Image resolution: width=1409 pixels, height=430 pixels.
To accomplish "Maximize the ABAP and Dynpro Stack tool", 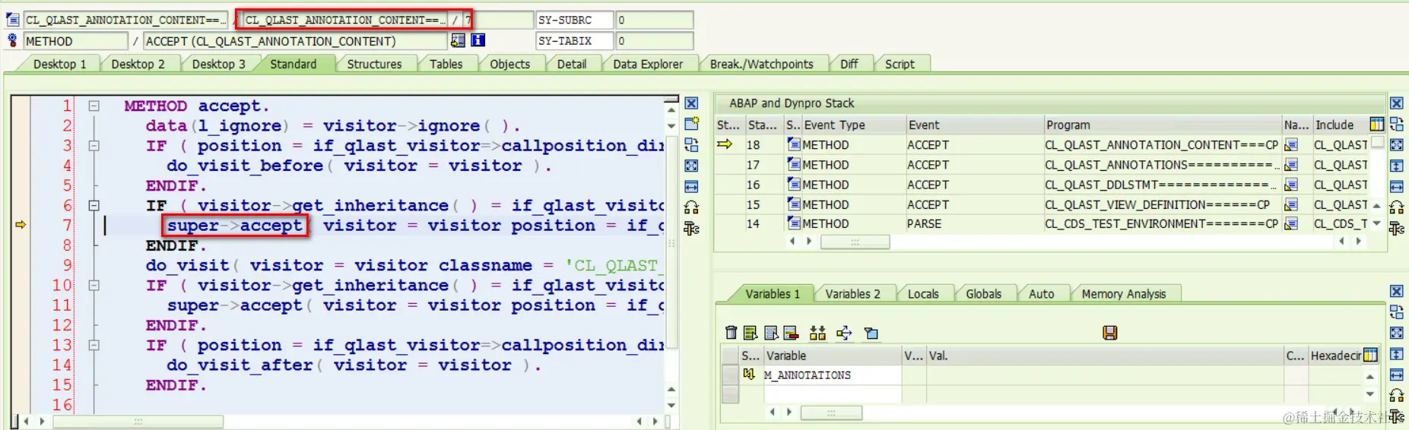I will coord(1397,144).
